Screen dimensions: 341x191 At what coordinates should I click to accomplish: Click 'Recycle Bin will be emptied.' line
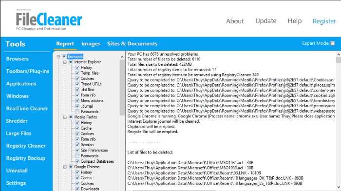pos(152,132)
